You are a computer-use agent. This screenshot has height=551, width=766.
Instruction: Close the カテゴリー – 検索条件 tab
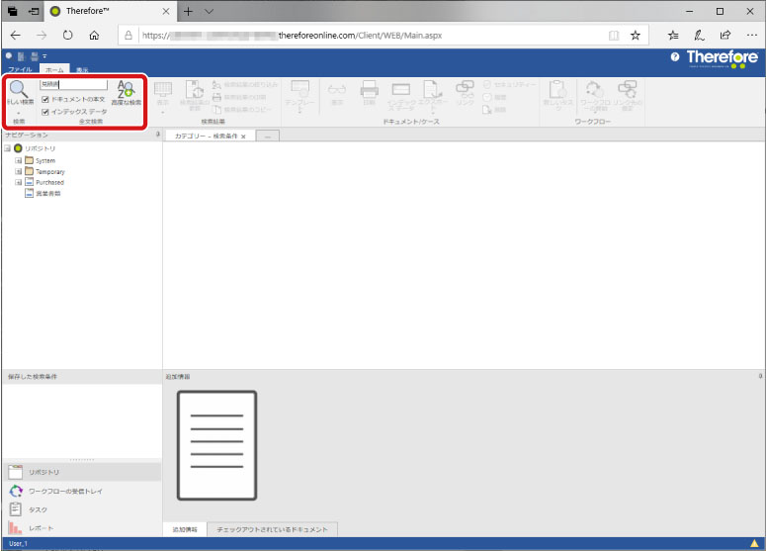(243, 136)
